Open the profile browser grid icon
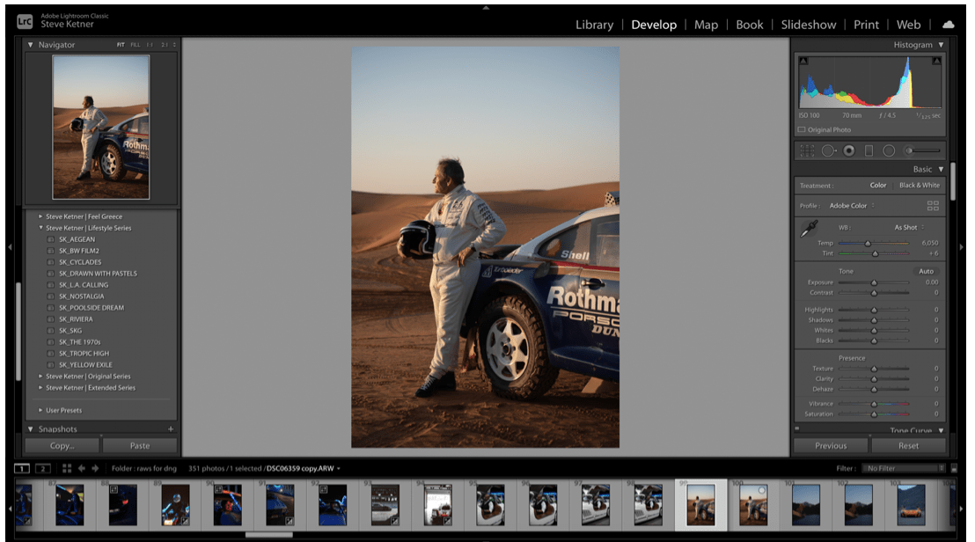 (933, 206)
